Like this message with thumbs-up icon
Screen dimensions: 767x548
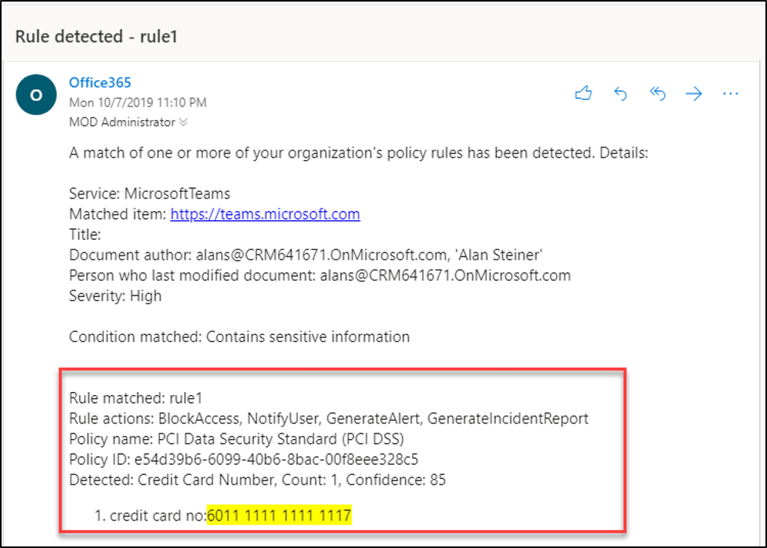tap(583, 94)
